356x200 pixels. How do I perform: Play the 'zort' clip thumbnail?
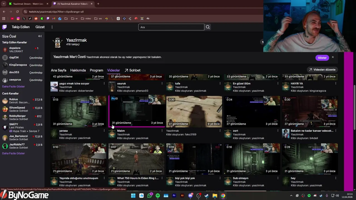point(252,112)
